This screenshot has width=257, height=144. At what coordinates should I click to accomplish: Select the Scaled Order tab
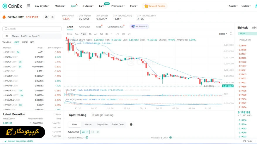(x=118, y=124)
